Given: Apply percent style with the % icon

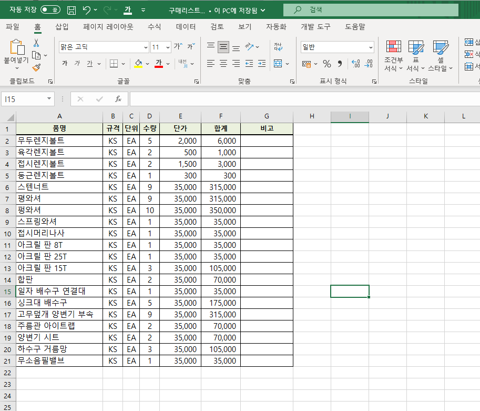Looking at the screenshot, I should point(326,64).
